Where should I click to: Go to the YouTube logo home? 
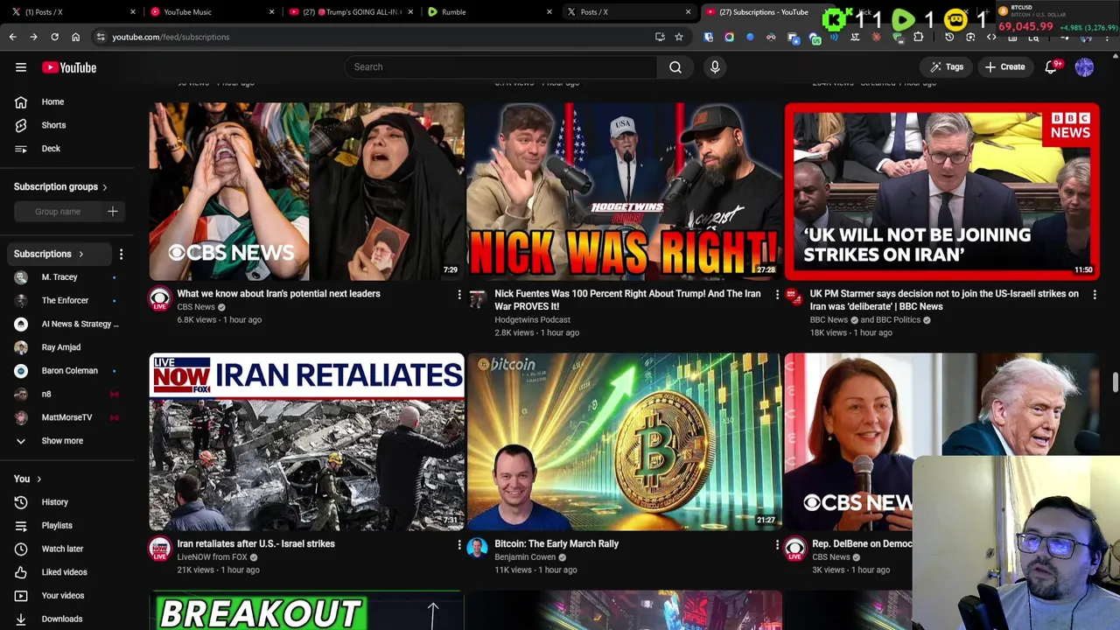tap(68, 67)
